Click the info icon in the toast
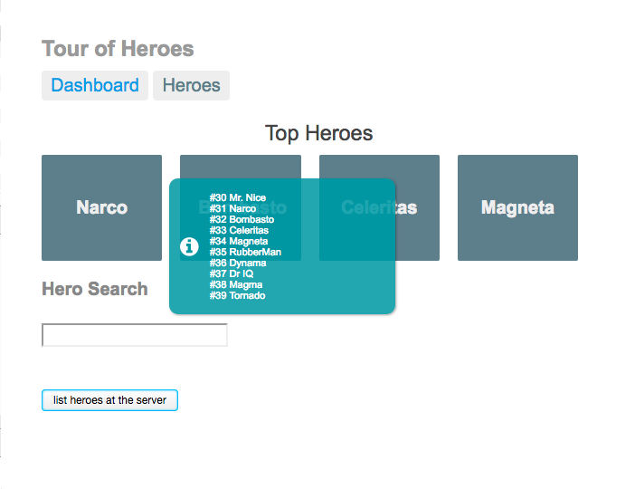 [x=189, y=246]
